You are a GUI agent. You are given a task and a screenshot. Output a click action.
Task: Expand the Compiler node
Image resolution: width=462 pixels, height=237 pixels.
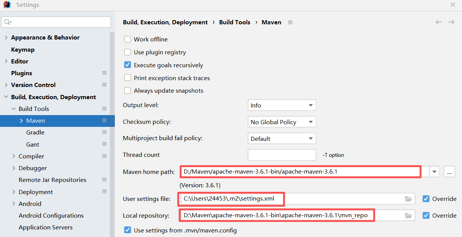[13, 156]
